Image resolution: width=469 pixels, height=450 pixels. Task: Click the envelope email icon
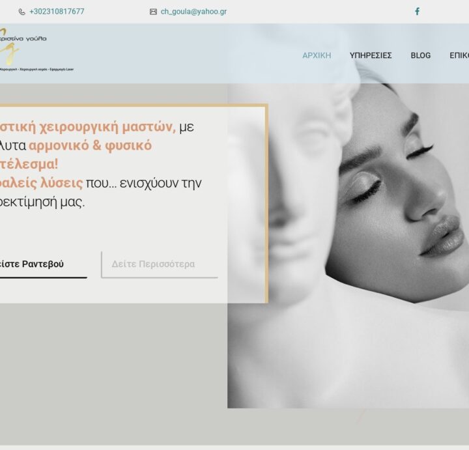pos(153,12)
